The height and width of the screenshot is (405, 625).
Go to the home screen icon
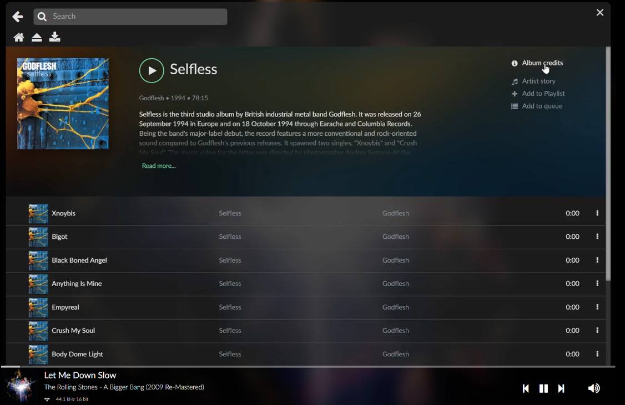click(19, 37)
